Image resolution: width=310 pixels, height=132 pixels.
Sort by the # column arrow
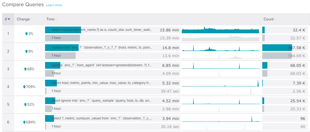point(9,19)
